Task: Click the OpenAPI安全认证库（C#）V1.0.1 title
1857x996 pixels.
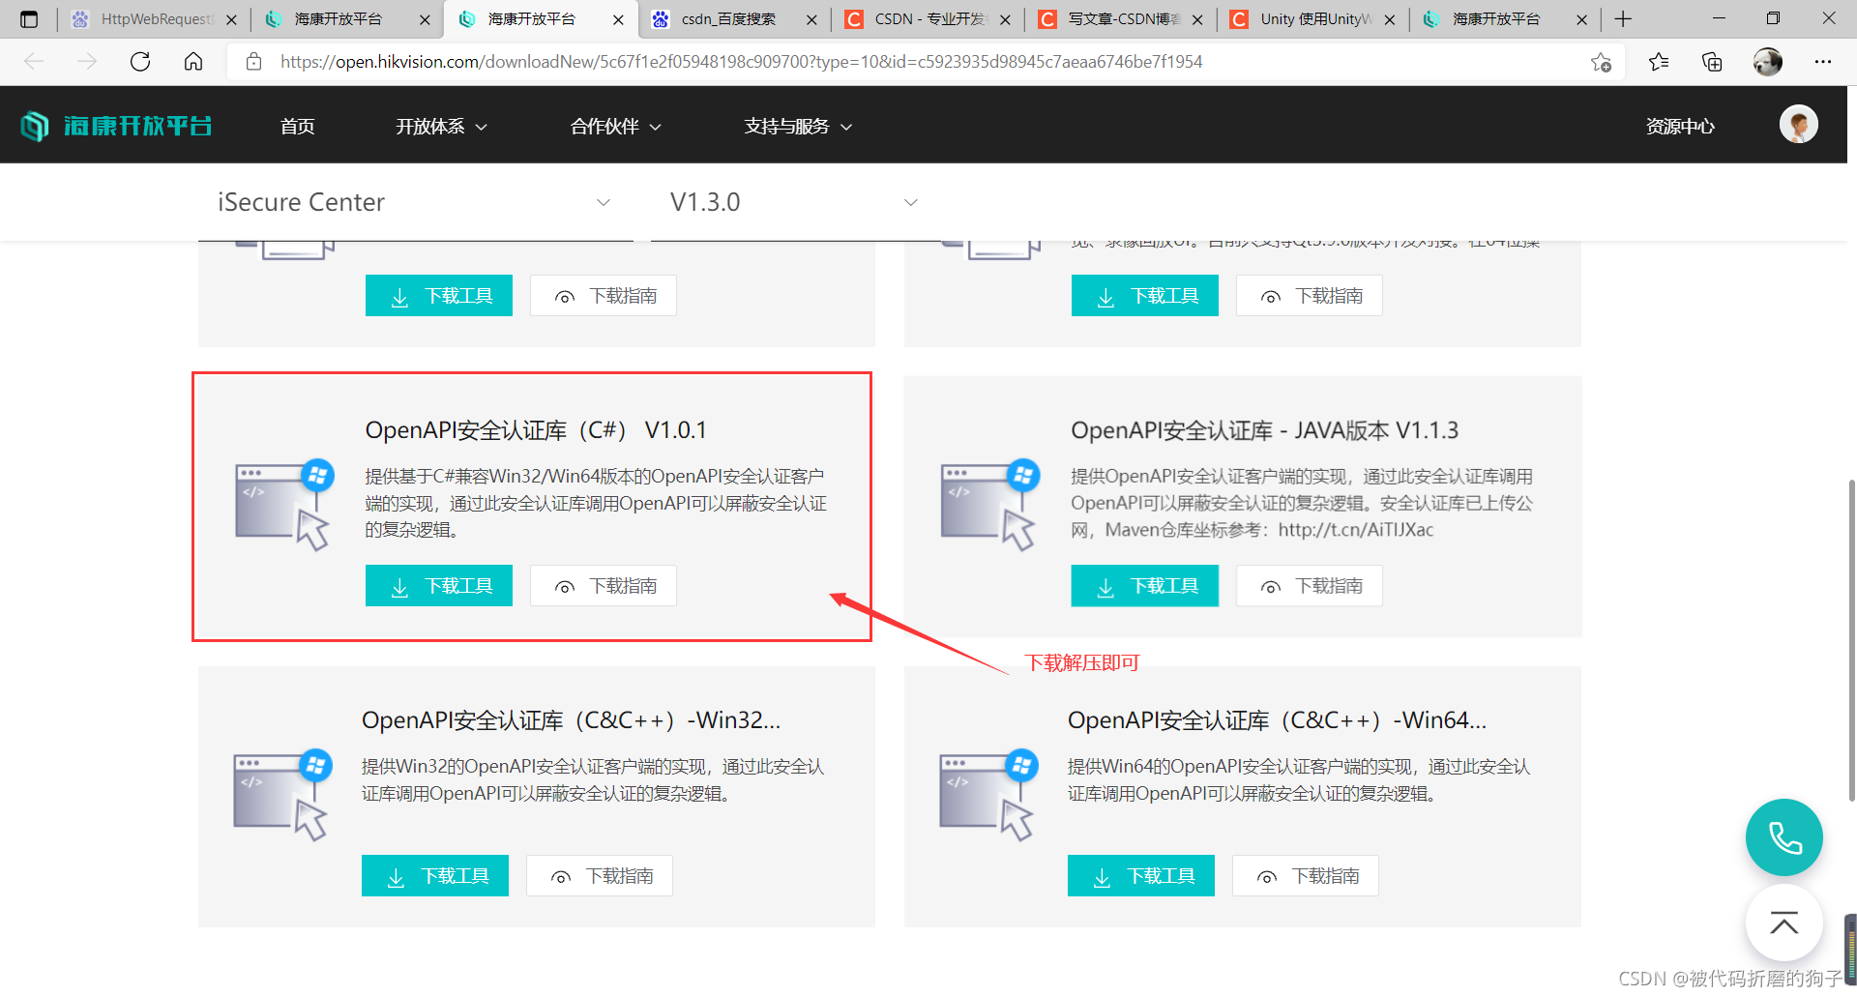Action: [536, 430]
